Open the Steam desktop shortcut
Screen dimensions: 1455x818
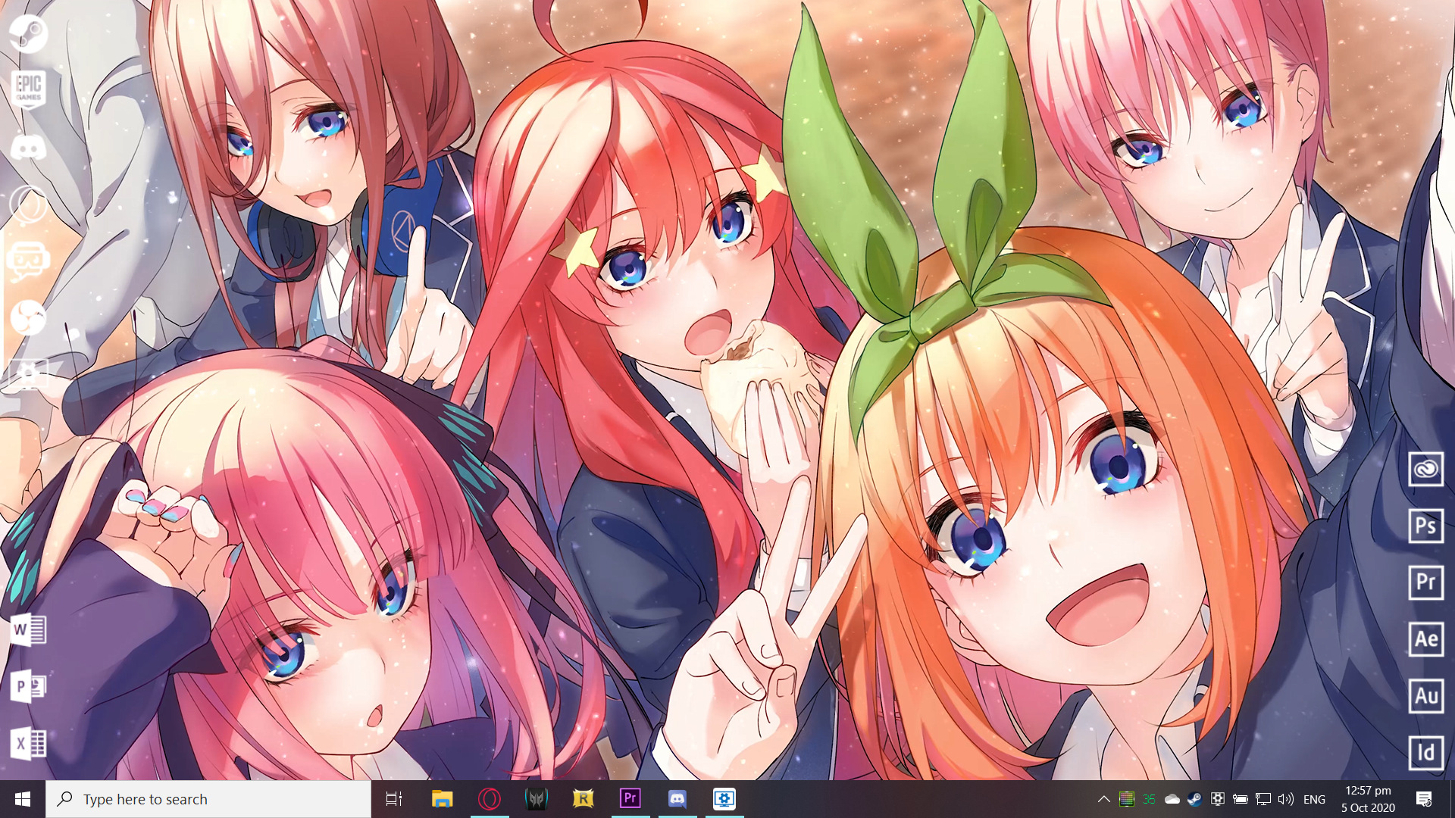[28, 33]
